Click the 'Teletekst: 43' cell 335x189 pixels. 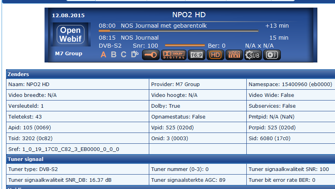(x=77, y=117)
